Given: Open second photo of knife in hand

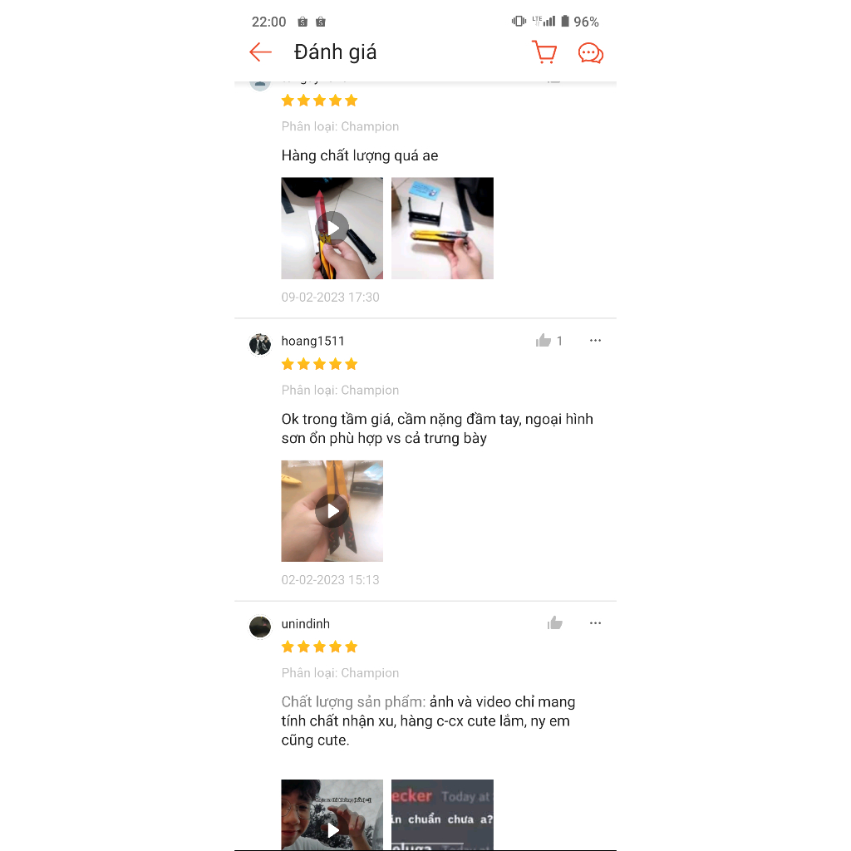Looking at the screenshot, I should coord(442,228).
